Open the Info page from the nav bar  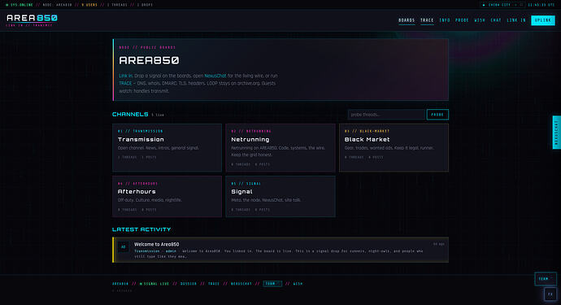click(x=445, y=20)
